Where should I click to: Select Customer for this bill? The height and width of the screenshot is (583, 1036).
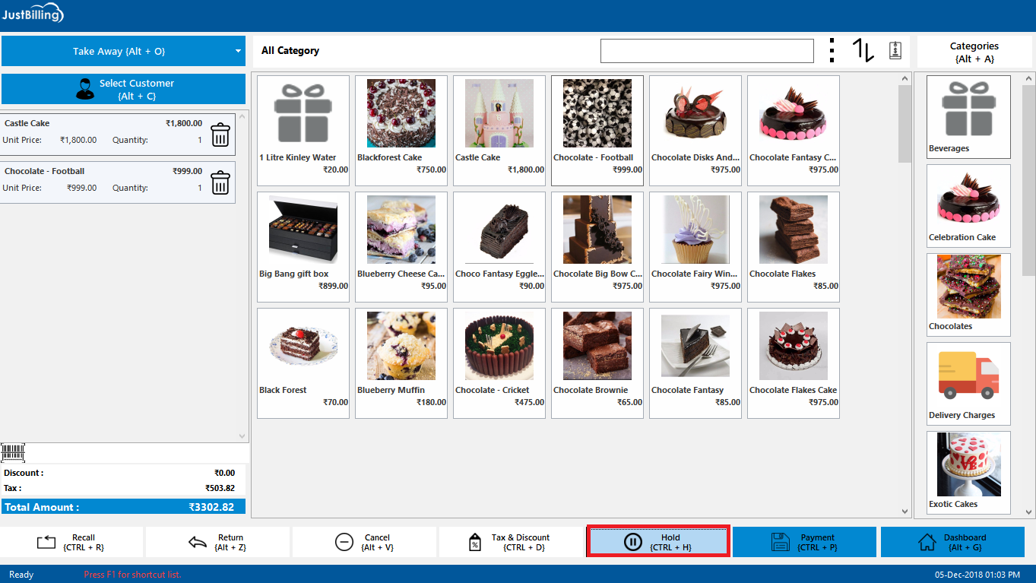[x=123, y=89]
